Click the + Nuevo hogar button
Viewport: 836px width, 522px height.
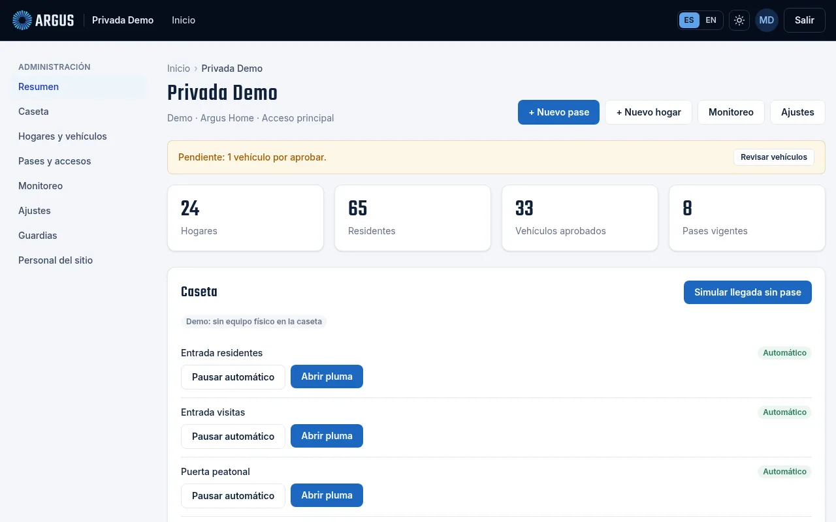pyautogui.click(x=649, y=112)
